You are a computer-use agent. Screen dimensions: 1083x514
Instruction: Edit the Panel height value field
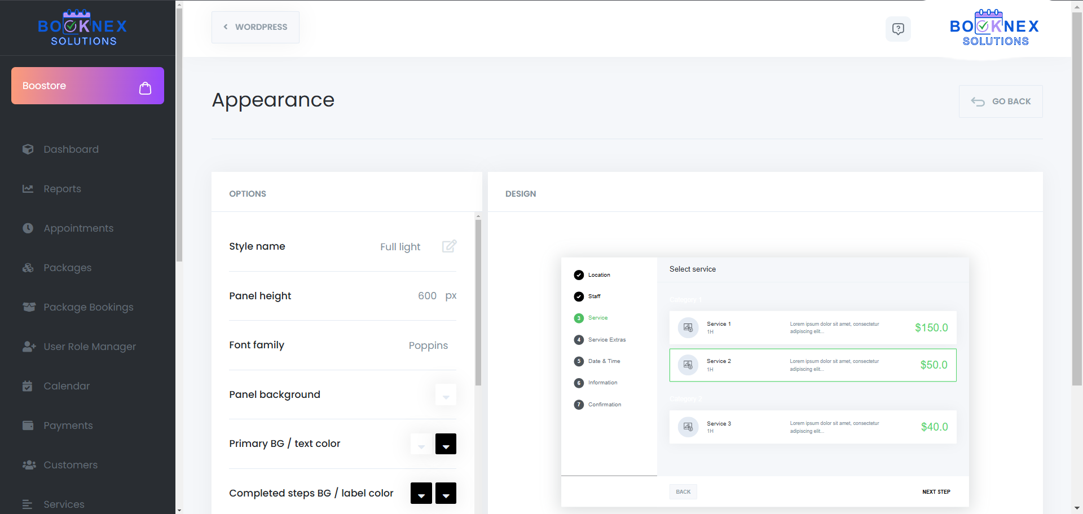click(x=427, y=296)
